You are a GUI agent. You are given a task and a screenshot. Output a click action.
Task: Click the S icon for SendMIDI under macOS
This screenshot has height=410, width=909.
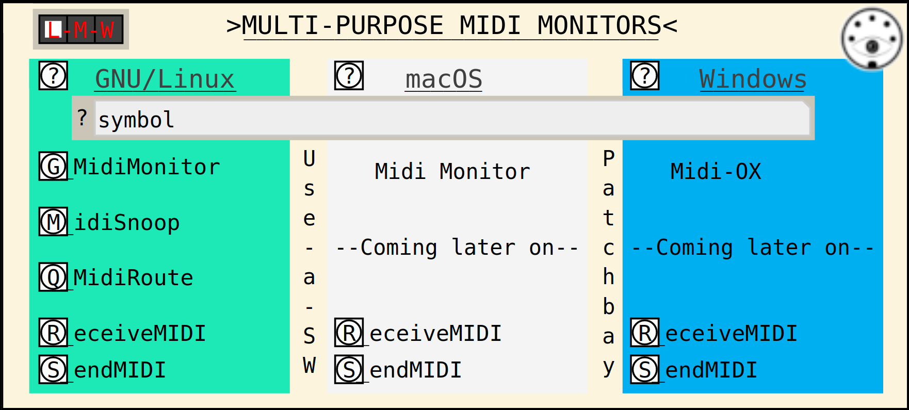click(x=349, y=369)
